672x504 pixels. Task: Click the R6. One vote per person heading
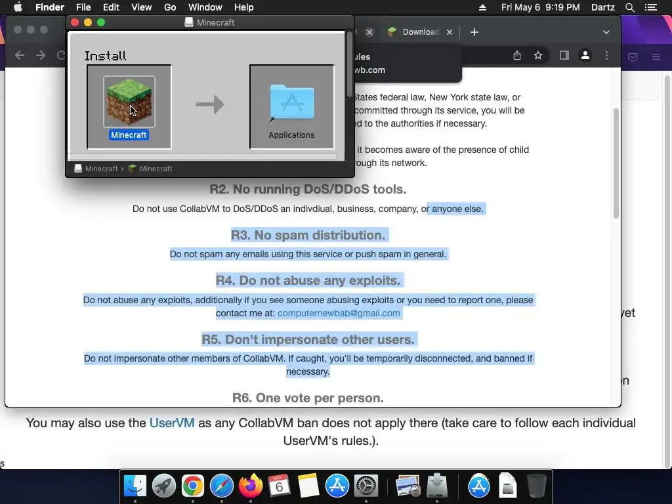[x=308, y=398]
